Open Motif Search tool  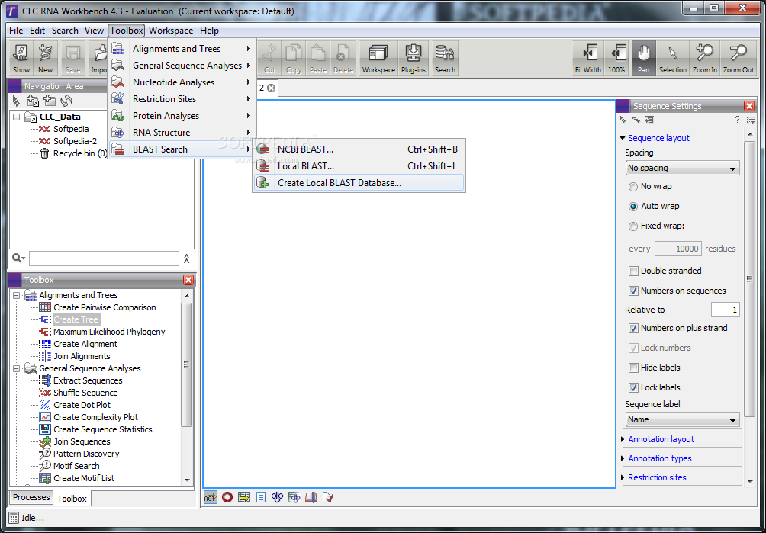coord(69,466)
